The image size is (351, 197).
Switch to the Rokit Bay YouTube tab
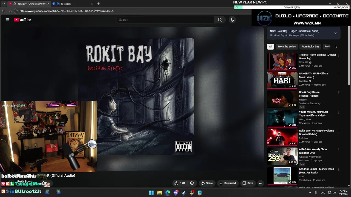tap(29, 4)
